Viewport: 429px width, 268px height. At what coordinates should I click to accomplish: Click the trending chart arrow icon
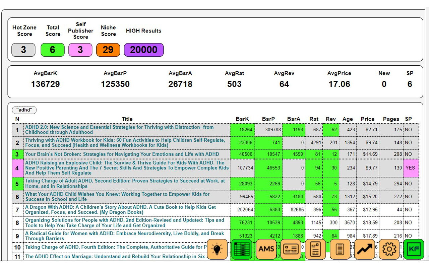pos(365,249)
